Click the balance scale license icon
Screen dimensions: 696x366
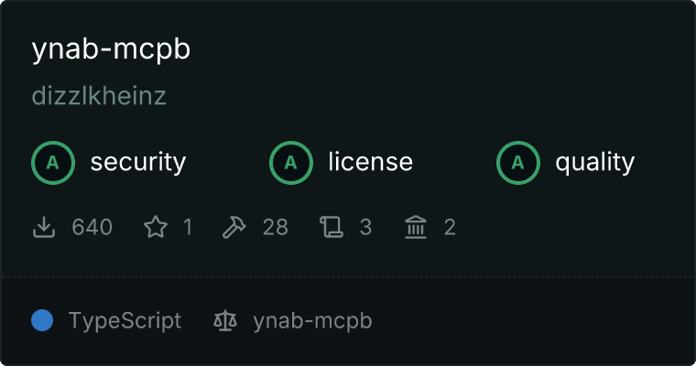tap(225, 320)
